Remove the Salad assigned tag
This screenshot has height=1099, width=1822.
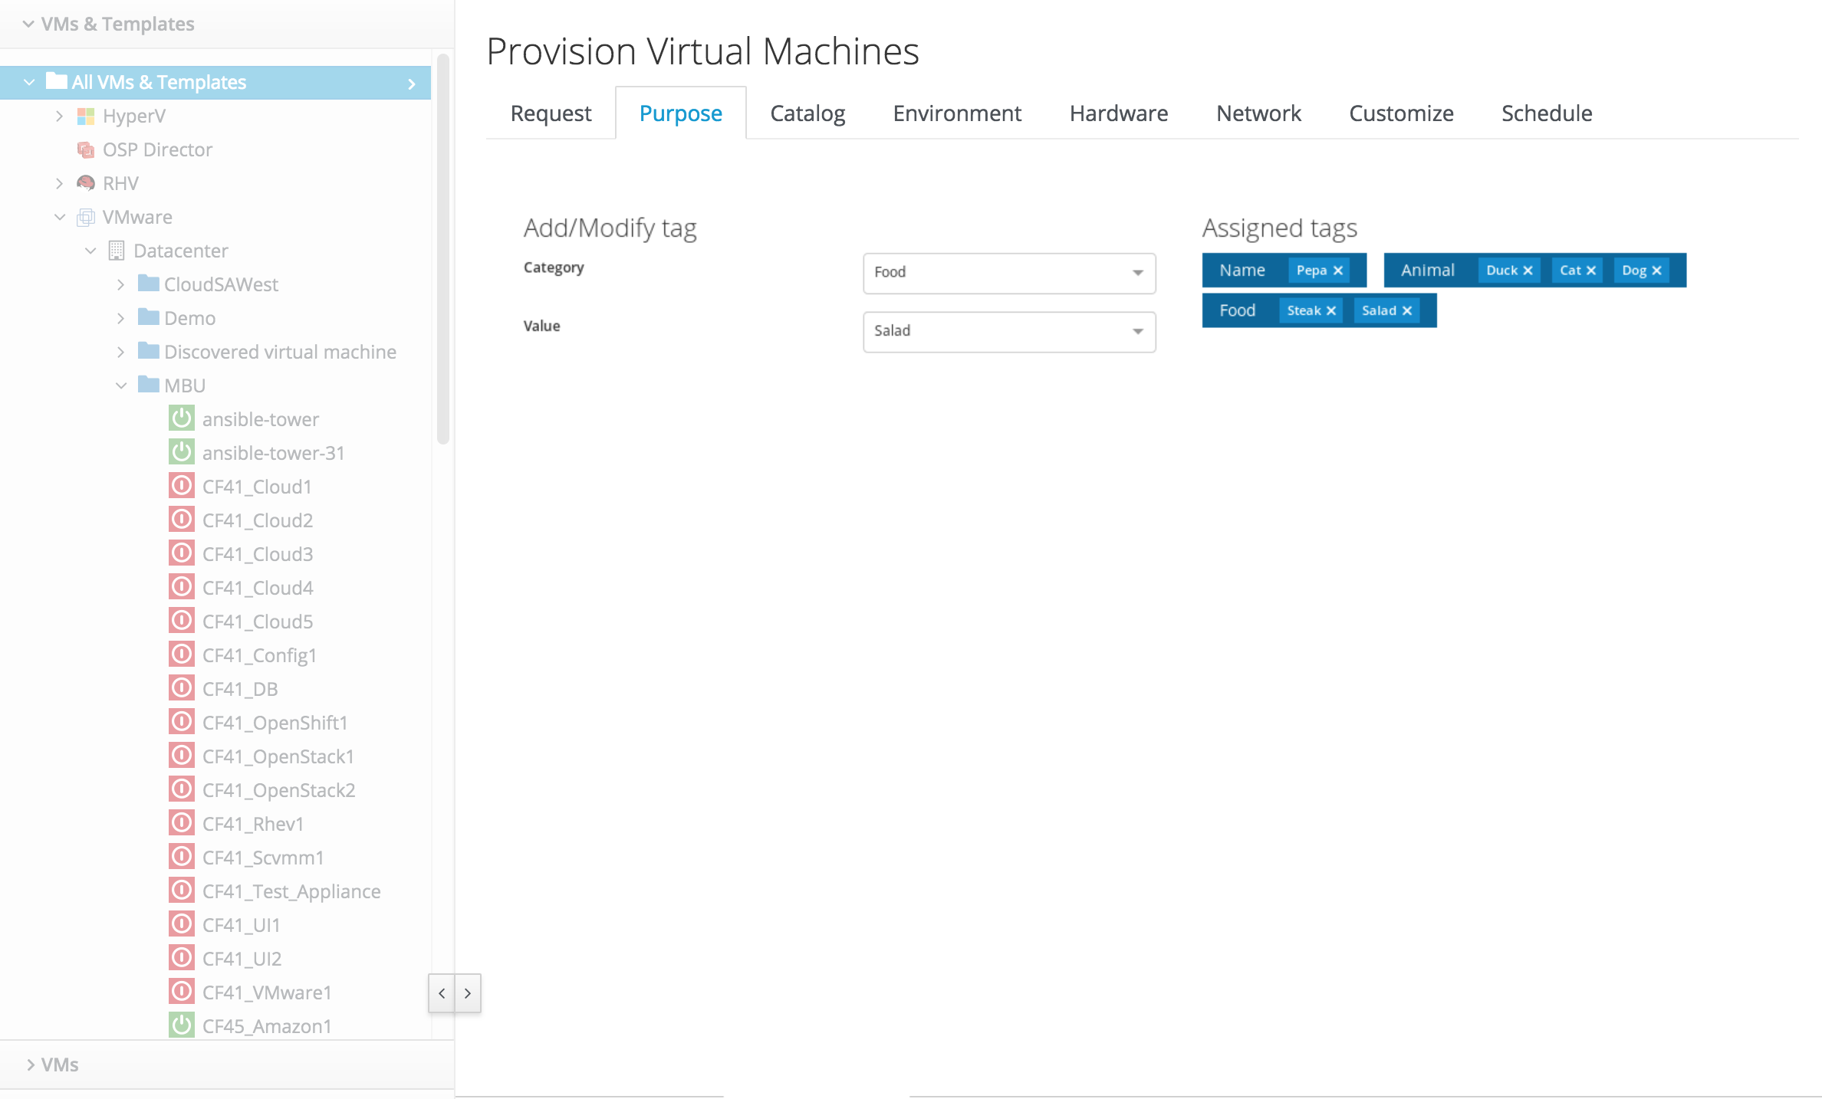pyautogui.click(x=1407, y=310)
